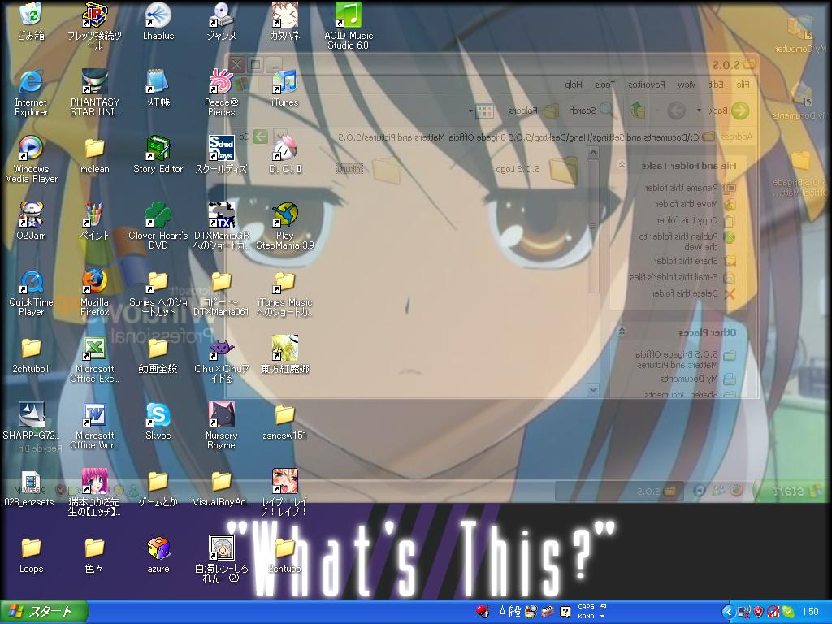Screen dimensions: 832x624
Task: Click the green check Skype status tray icon
Action: click(x=788, y=613)
